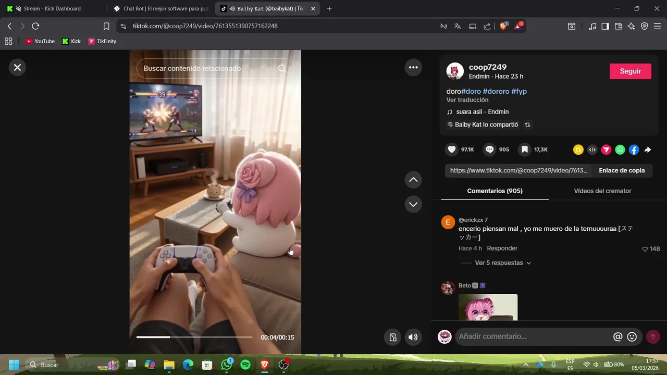
Task: Click the embed code share icon
Action: [x=592, y=149]
